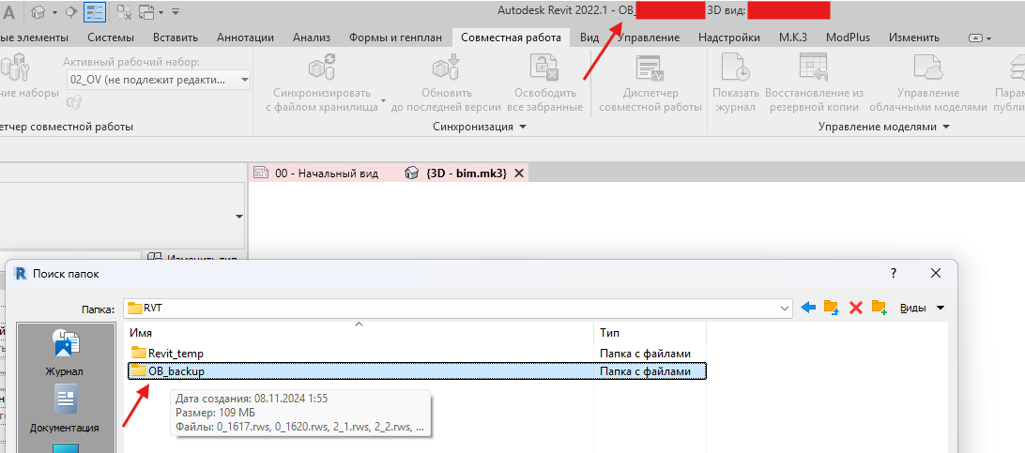Click Папка с файлами in Revit_temp row

(645, 354)
